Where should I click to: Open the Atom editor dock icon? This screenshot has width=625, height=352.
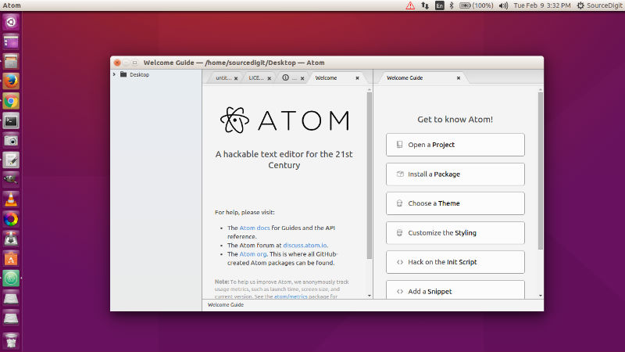click(x=11, y=278)
